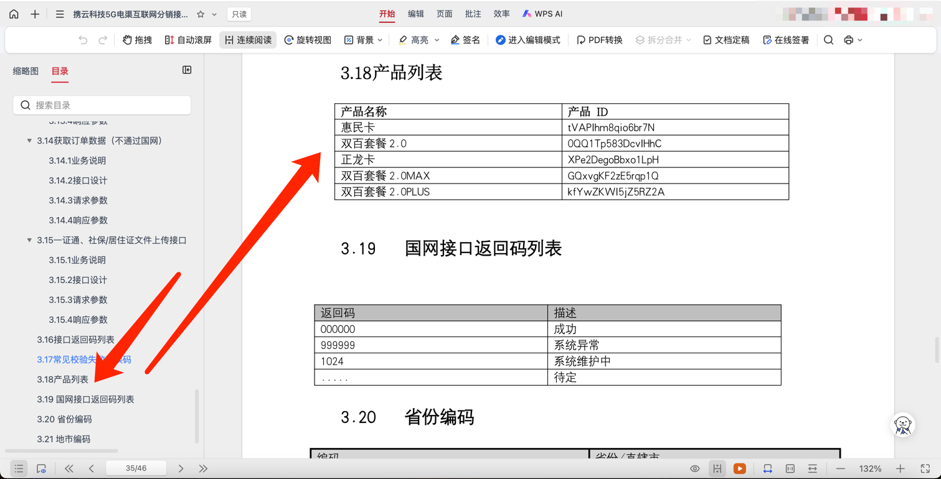Click the zoom in plus button
Viewport: 941px width, 479px height.
click(x=900, y=468)
